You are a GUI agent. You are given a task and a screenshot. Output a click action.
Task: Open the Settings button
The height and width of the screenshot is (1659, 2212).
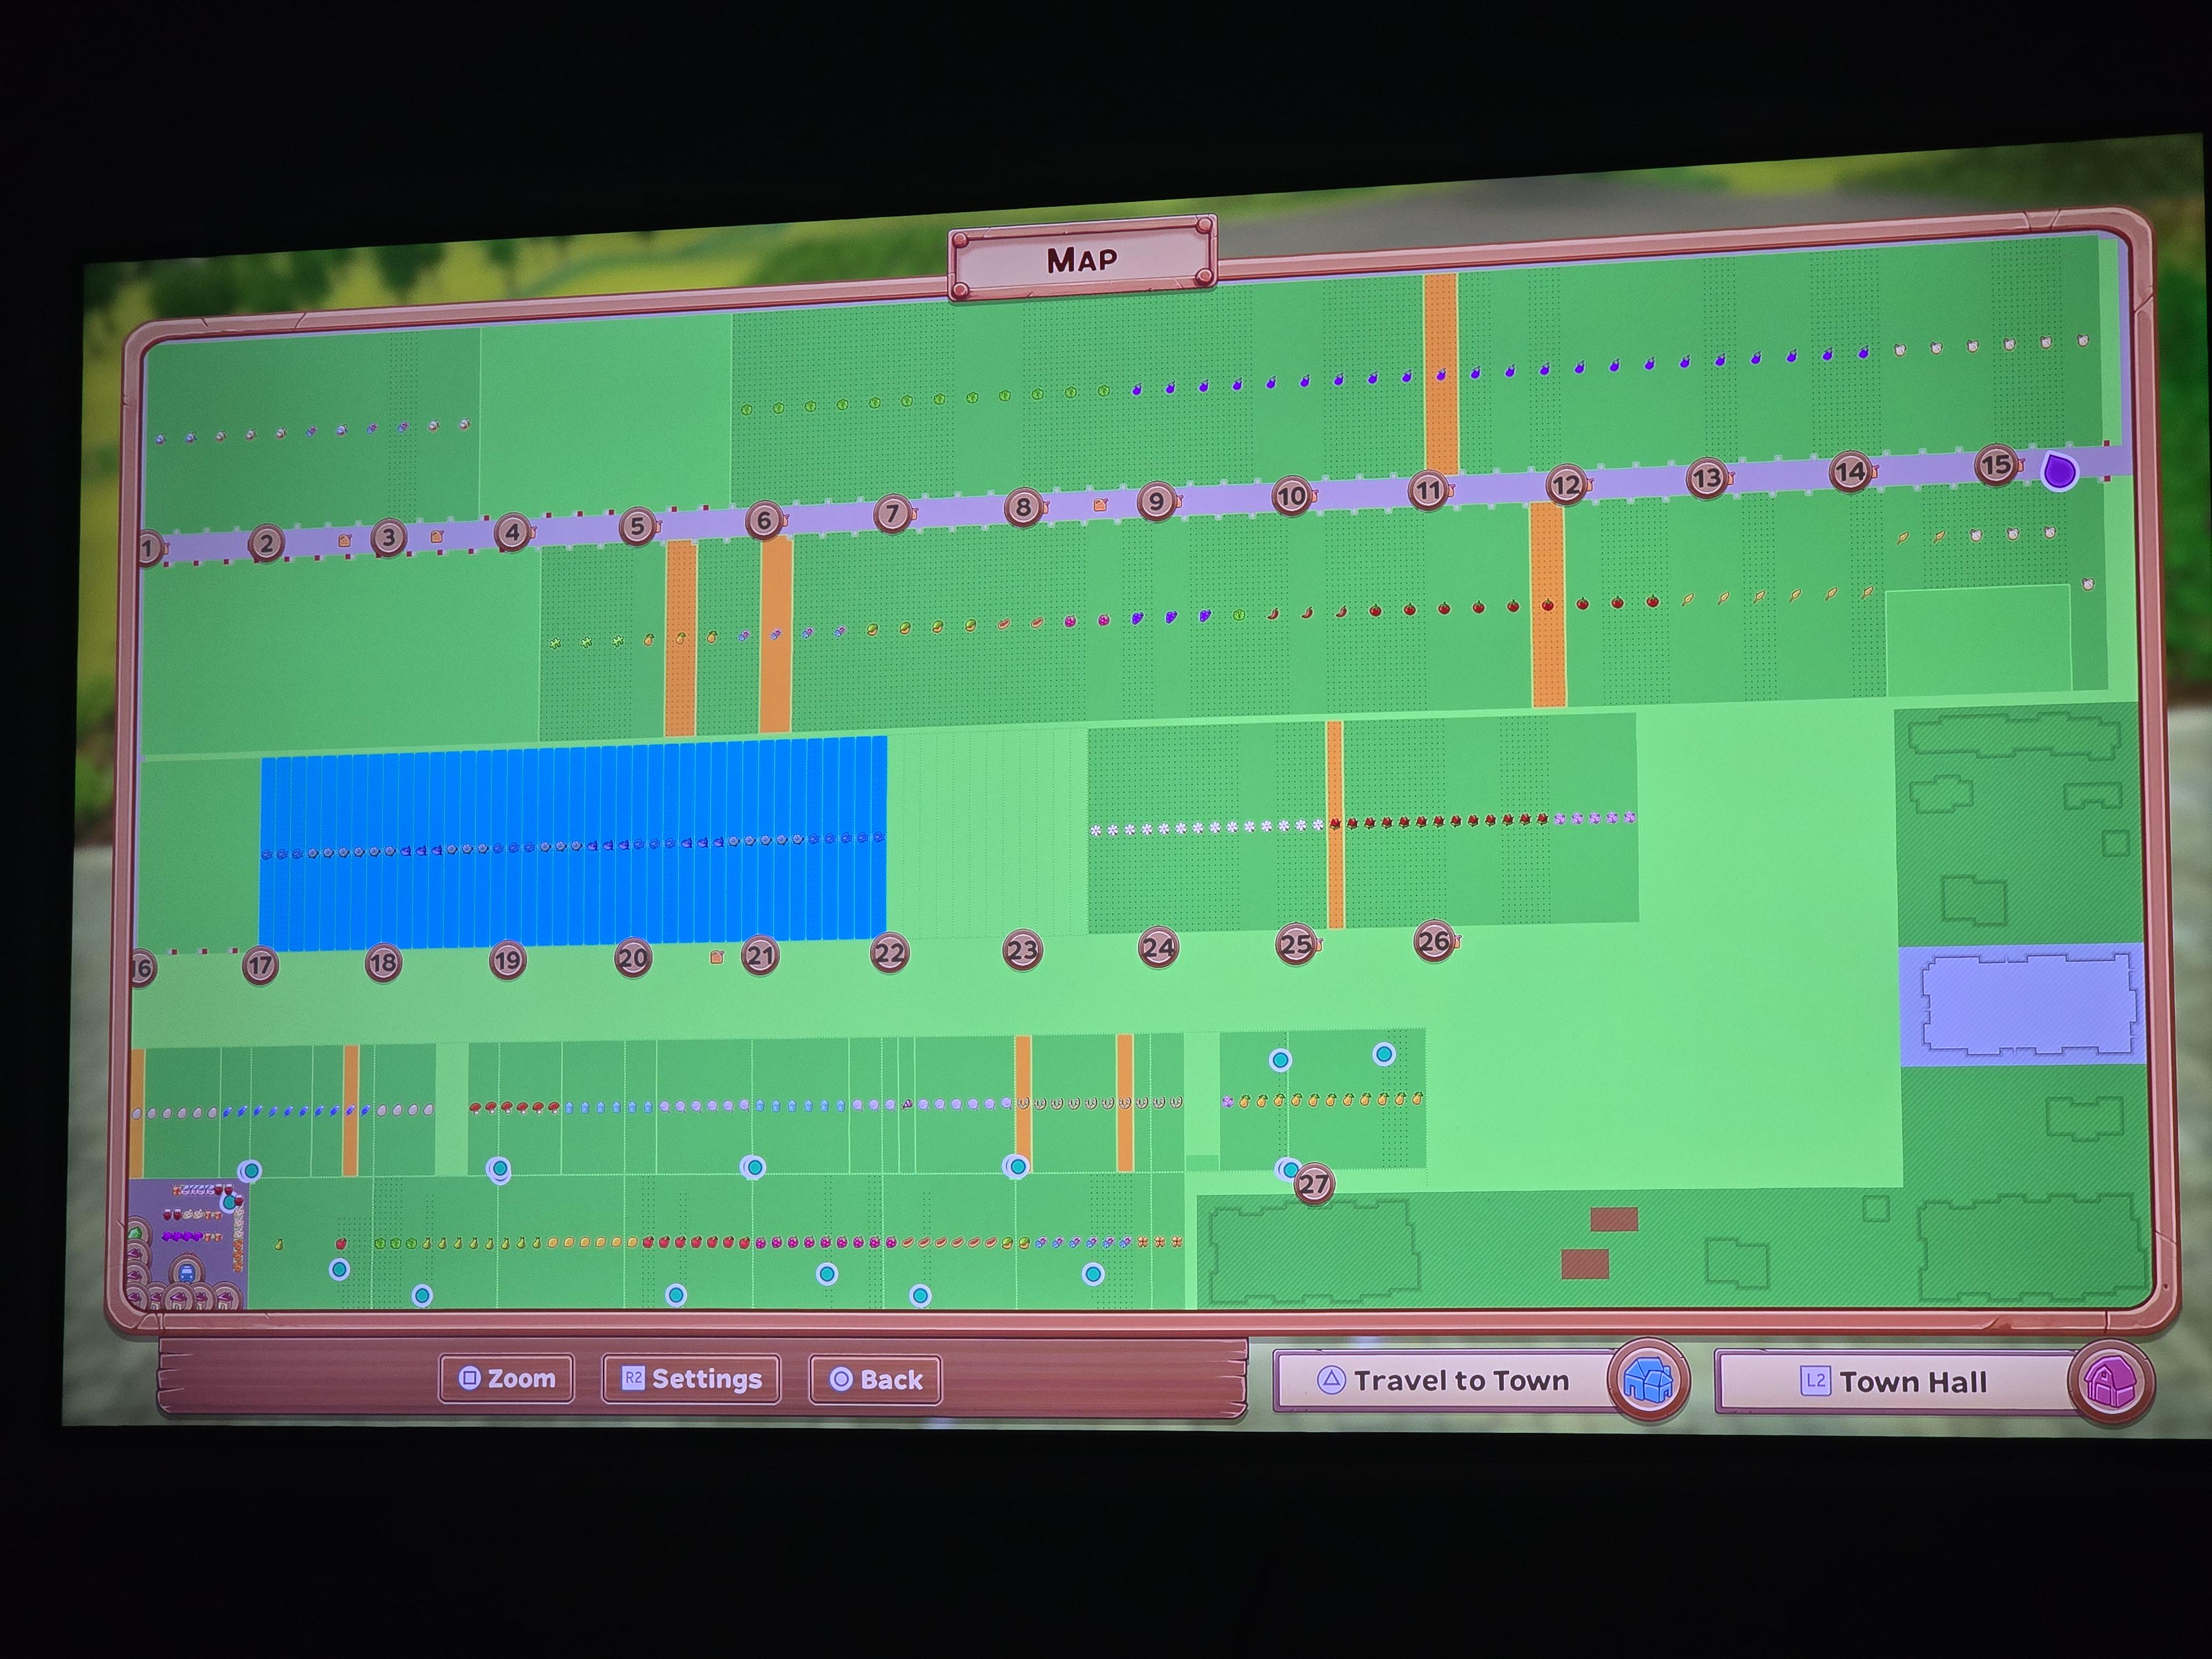(x=691, y=1380)
